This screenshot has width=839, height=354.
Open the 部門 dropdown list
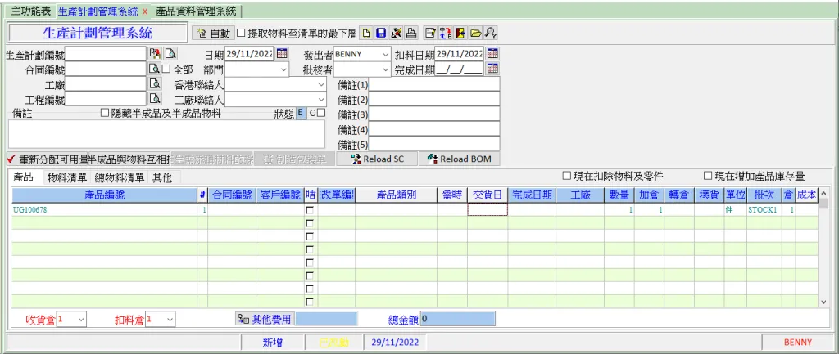(283, 69)
